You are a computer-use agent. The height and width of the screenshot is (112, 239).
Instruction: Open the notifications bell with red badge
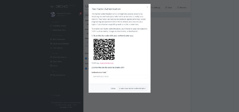coord(80,14)
